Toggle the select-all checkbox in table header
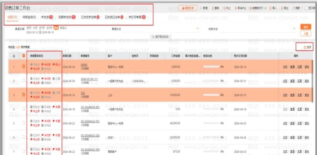 click(24, 56)
